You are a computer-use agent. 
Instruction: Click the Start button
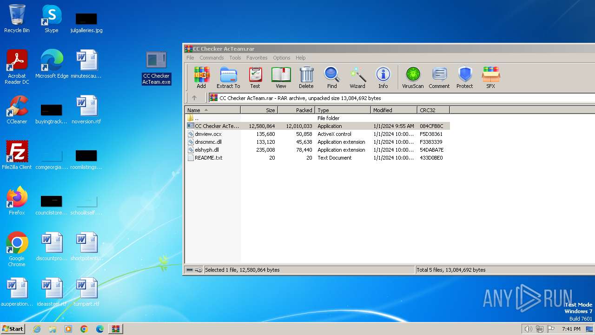tap(13, 328)
